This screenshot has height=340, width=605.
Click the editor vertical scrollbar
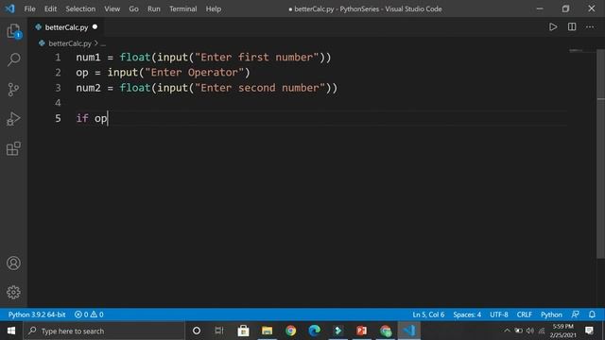tap(601, 154)
